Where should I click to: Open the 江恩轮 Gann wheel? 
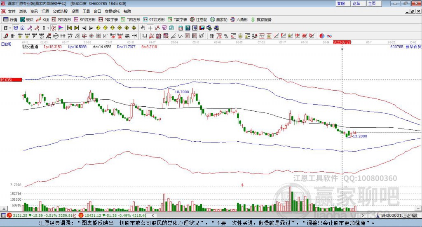click(199, 20)
